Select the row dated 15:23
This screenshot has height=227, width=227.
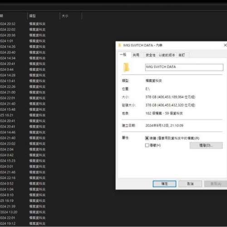click(23, 161)
